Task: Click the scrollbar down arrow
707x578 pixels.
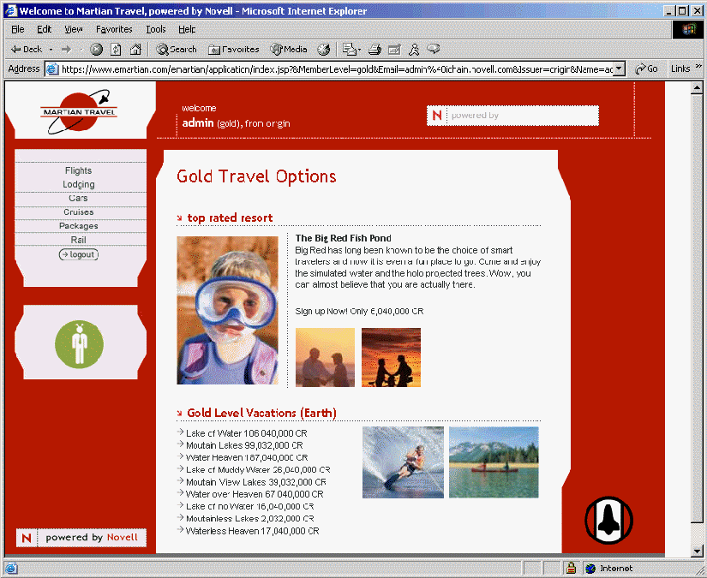Action: [697, 551]
